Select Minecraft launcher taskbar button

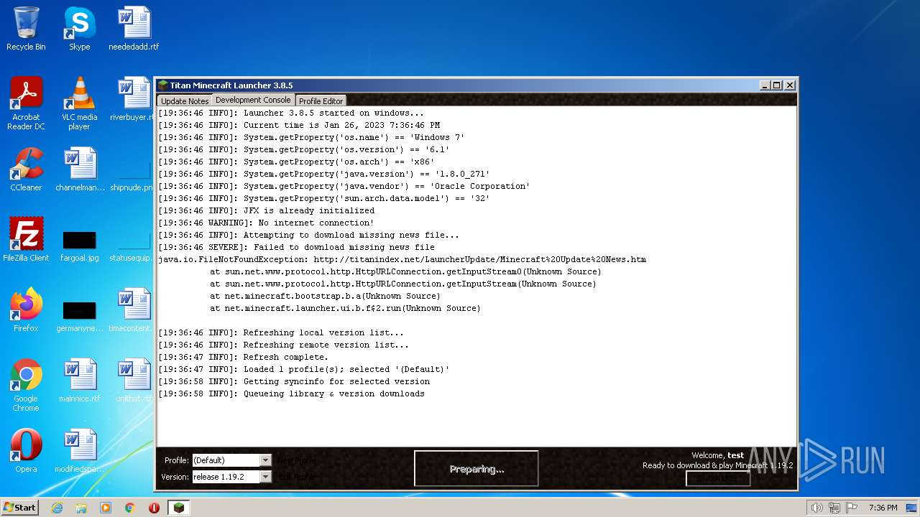[x=178, y=508]
